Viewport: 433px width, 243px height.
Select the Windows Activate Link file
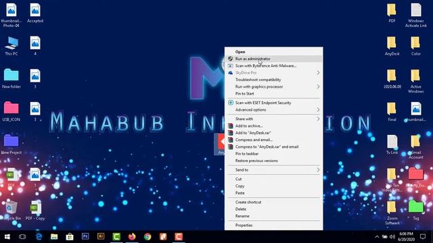click(416, 15)
